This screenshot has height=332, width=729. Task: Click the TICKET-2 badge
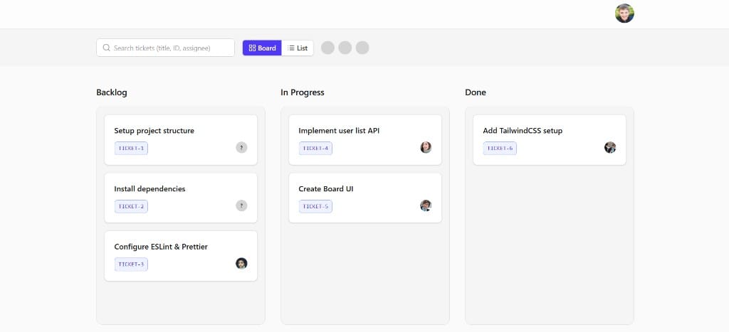(x=131, y=206)
